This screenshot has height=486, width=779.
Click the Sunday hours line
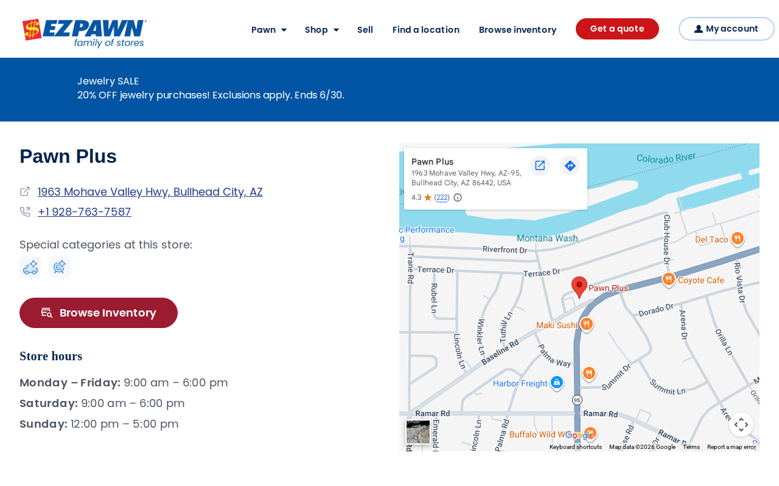(x=99, y=424)
